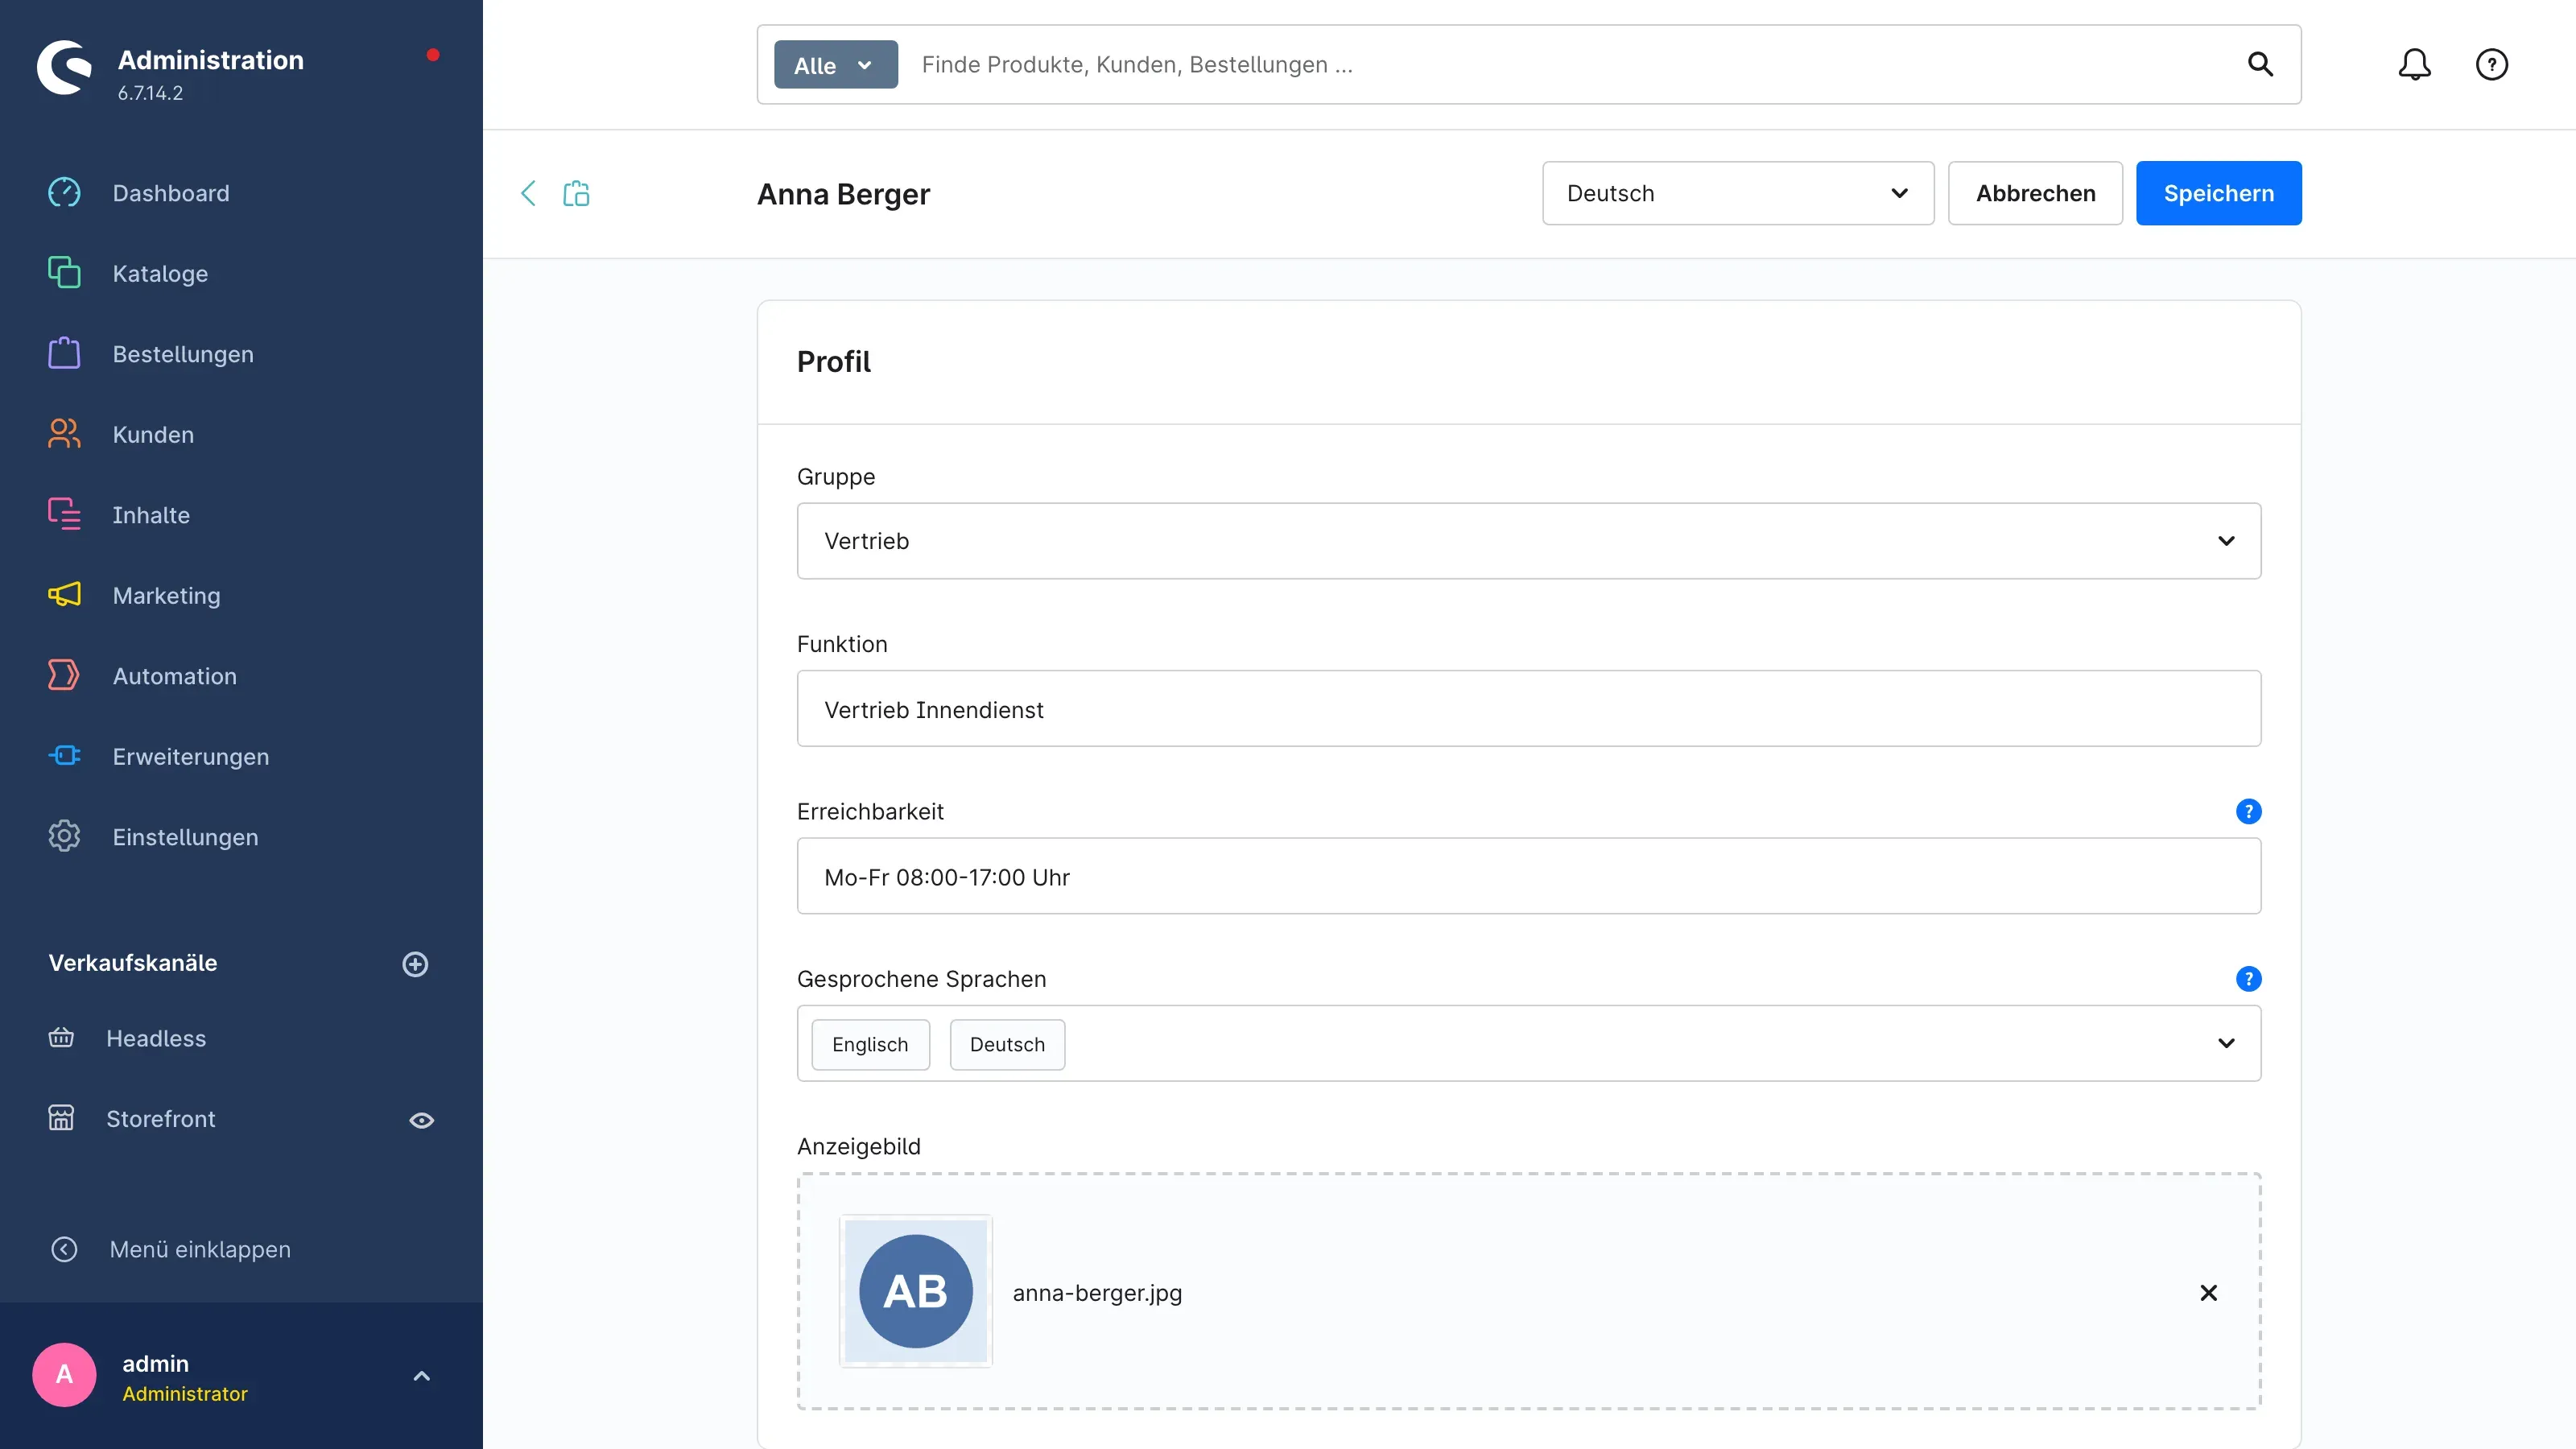Viewport: 2576px width, 1449px height.
Task: Toggle the Storefront eye visibility icon
Action: 421,1120
